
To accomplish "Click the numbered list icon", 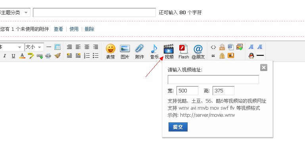I will point(87,56).
